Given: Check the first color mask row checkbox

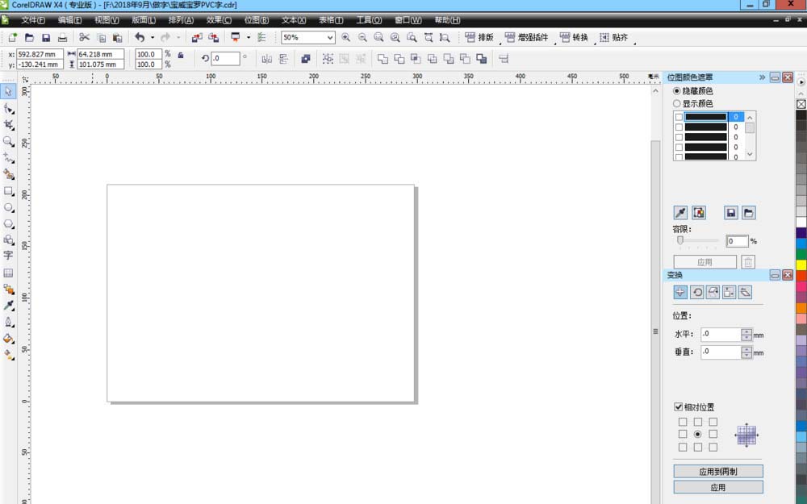Looking at the screenshot, I should coord(679,117).
